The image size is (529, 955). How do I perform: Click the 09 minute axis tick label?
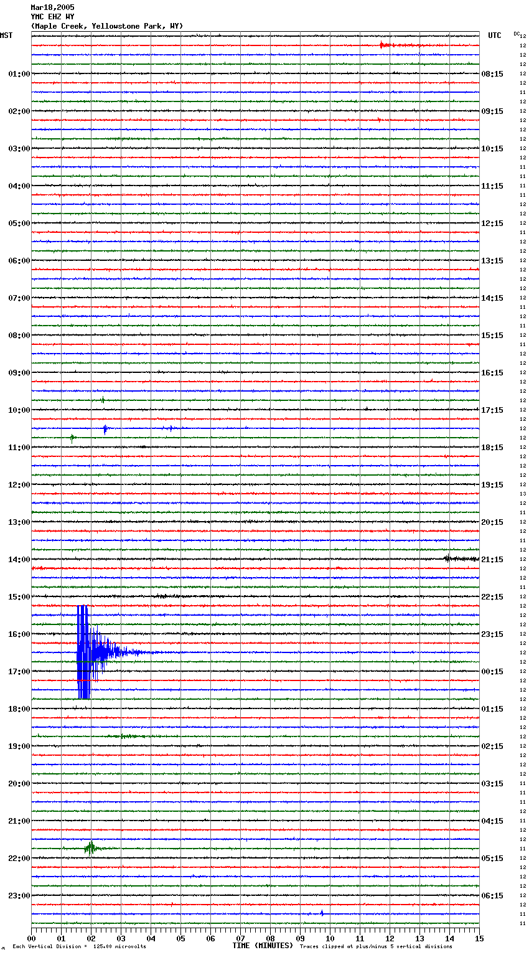[300, 938]
